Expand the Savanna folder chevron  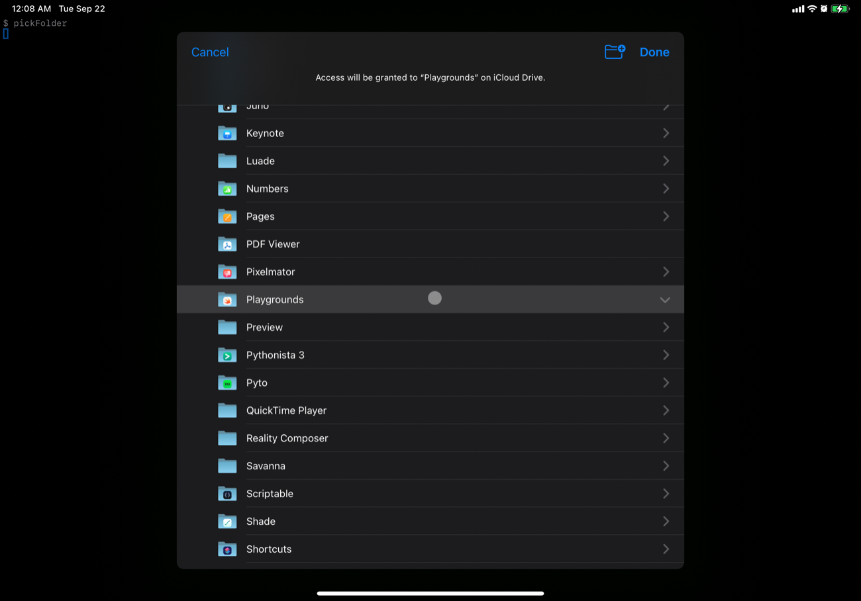pyautogui.click(x=666, y=467)
